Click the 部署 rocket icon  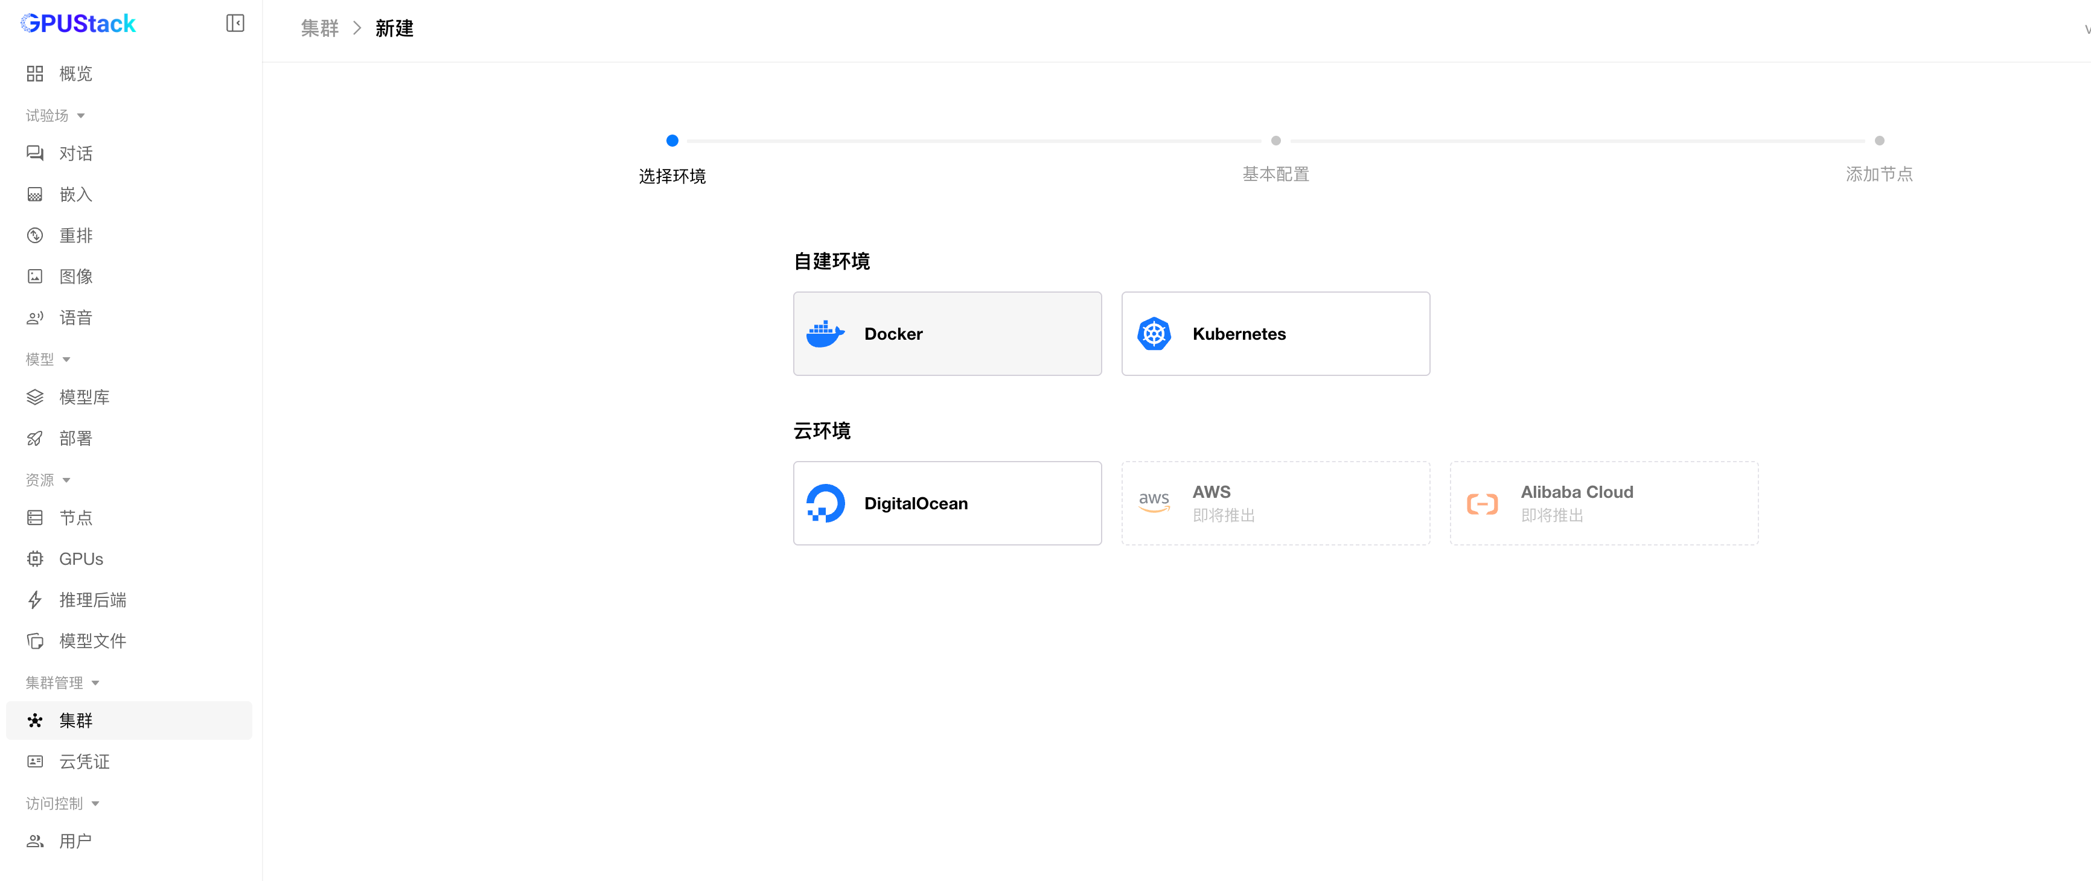tap(35, 438)
